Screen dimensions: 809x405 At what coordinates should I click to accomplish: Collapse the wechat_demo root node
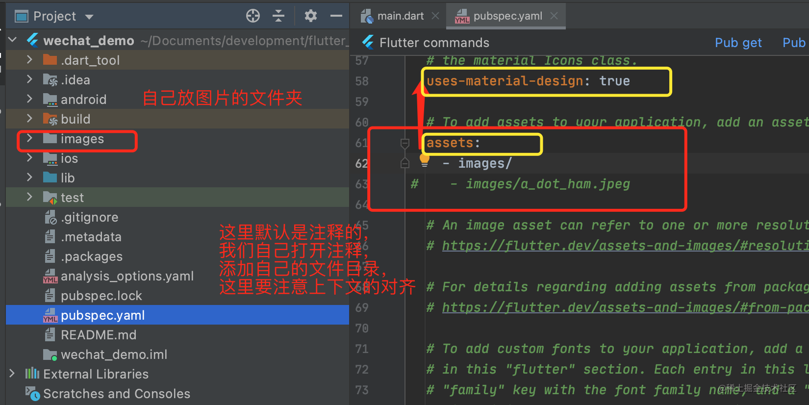pyautogui.click(x=13, y=40)
